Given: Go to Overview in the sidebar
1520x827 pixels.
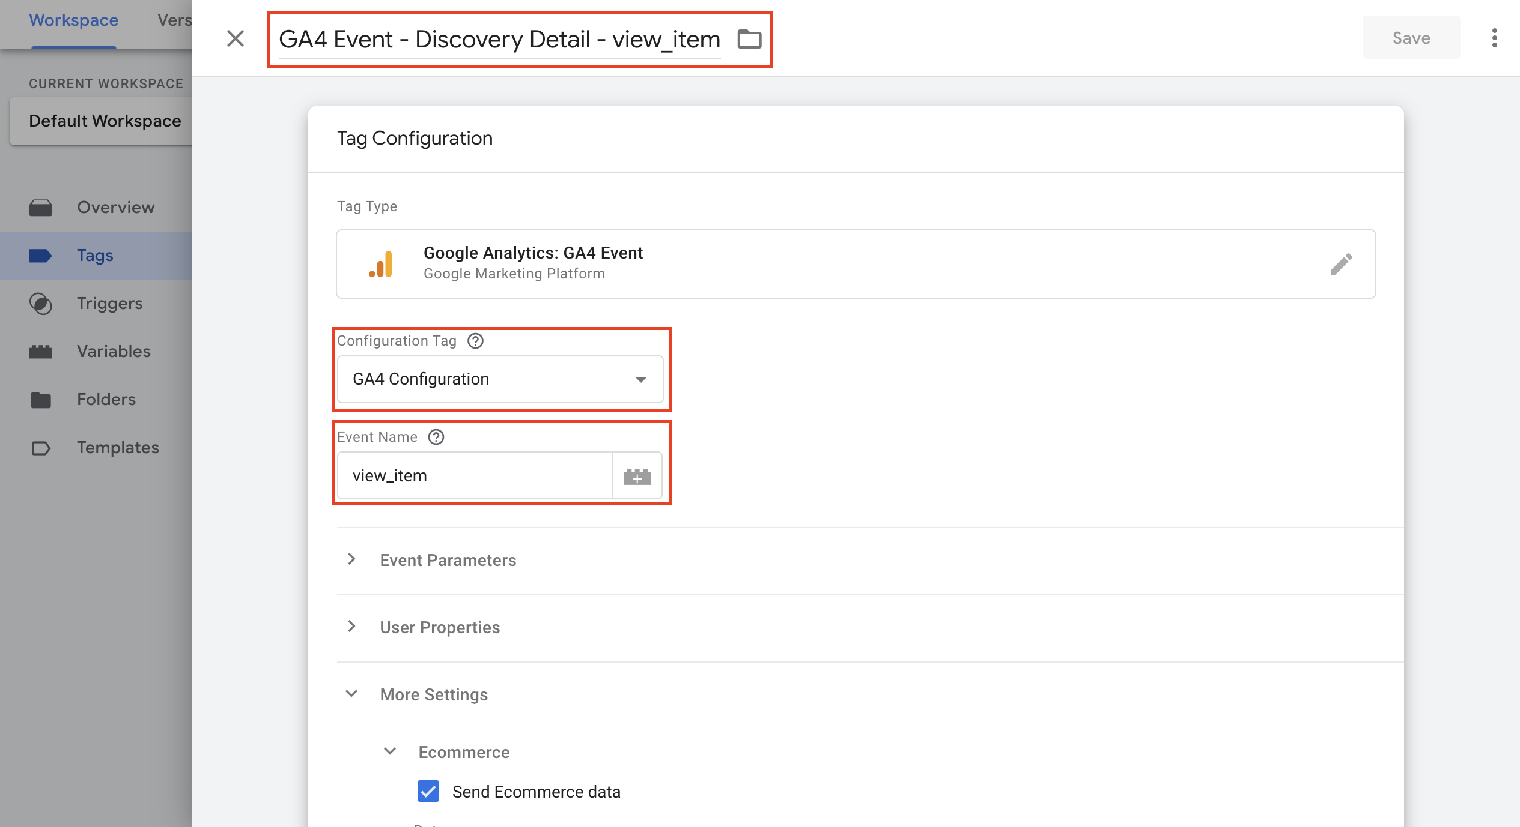Looking at the screenshot, I should [x=96, y=208].
